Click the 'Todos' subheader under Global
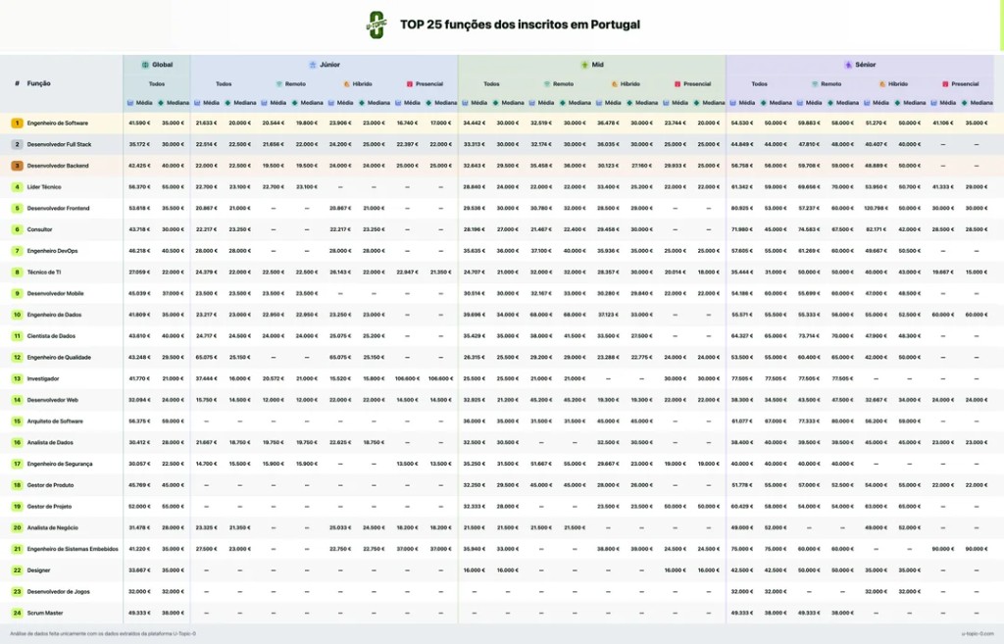 157,84
